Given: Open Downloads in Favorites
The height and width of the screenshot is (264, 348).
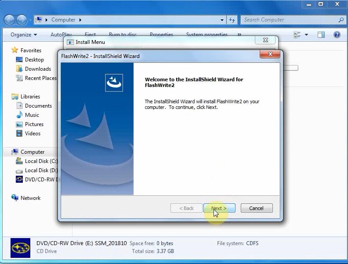Looking at the screenshot, I should (38, 69).
